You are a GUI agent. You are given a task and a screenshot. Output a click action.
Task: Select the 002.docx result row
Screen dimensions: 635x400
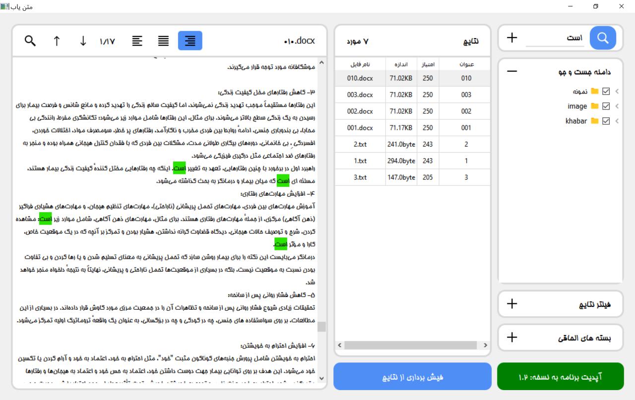tap(412, 111)
